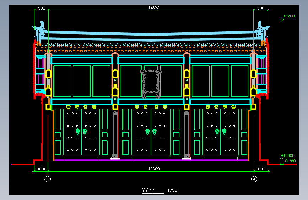The width and height of the screenshot is (308, 200).
Task: Select grid axis bubble number 4
Action: [254, 179]
